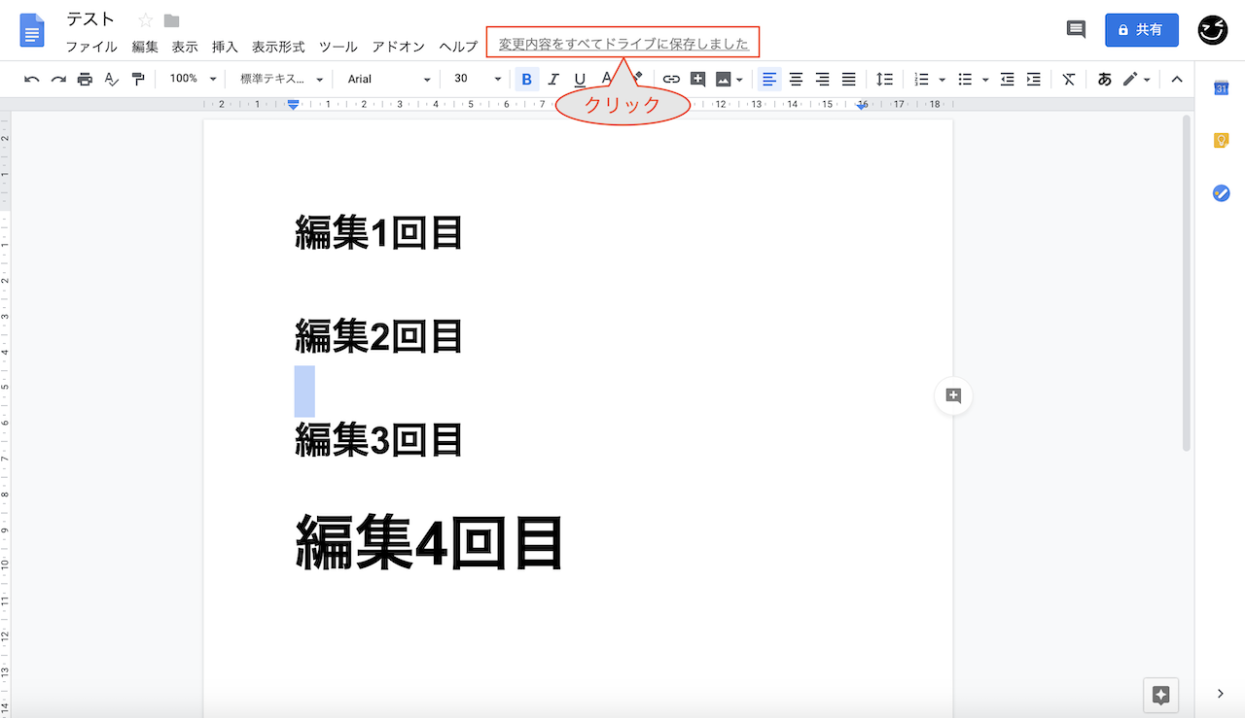Select the paint format roller tool
This screenshot has height=718, width=1245.
pyautogui.click(x=138, y=79)
